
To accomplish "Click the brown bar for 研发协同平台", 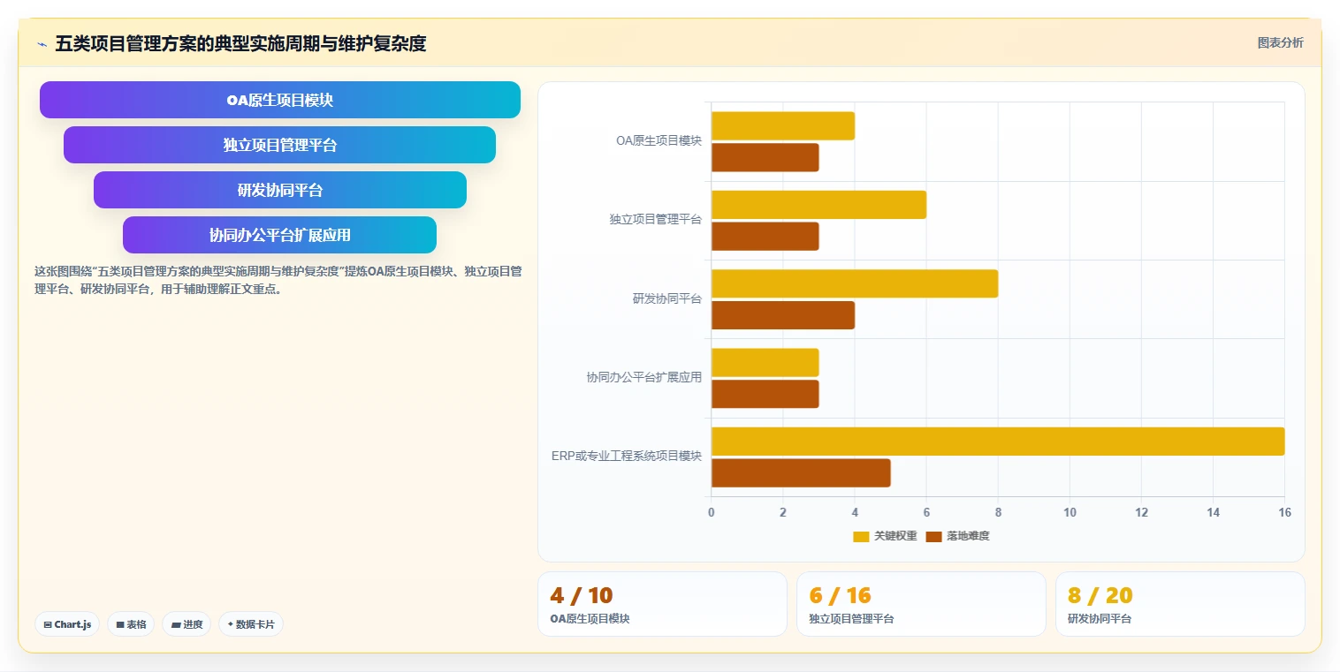I will [x=782, y=315].
